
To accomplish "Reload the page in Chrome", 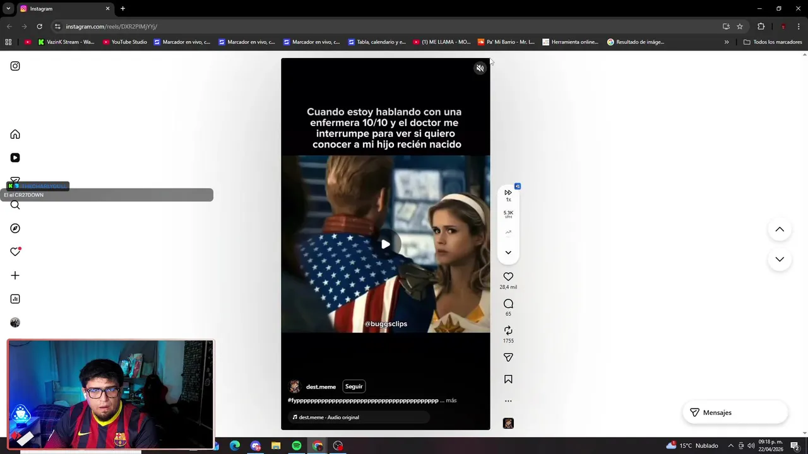I will [x=39, y=26].
